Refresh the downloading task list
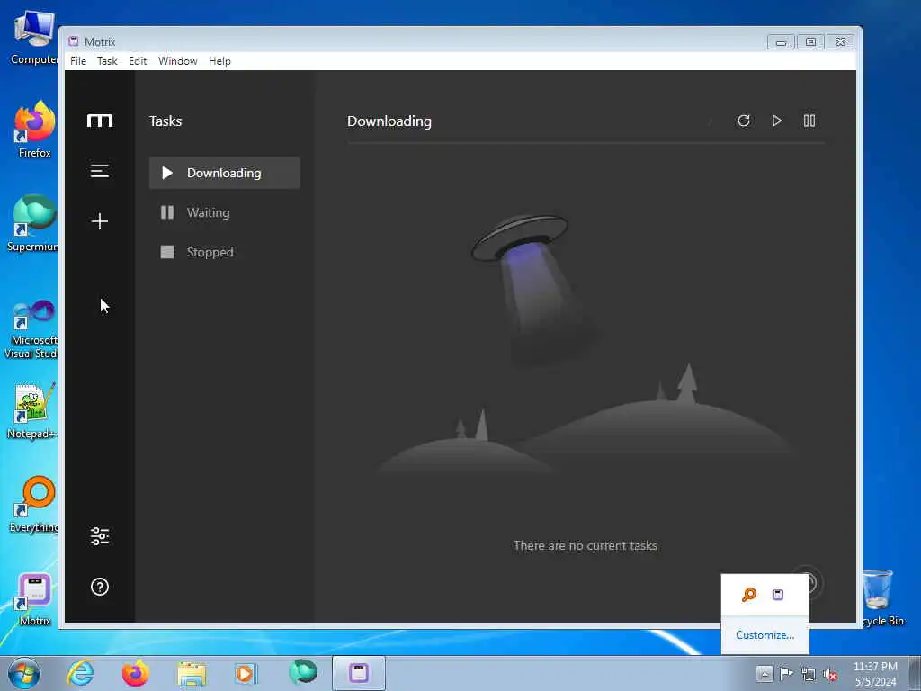This screenshot has height=691, width=921. [744, 121]
